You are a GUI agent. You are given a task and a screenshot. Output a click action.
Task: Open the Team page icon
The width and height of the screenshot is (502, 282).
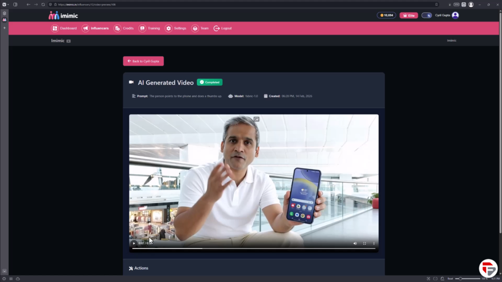(195, 28)
